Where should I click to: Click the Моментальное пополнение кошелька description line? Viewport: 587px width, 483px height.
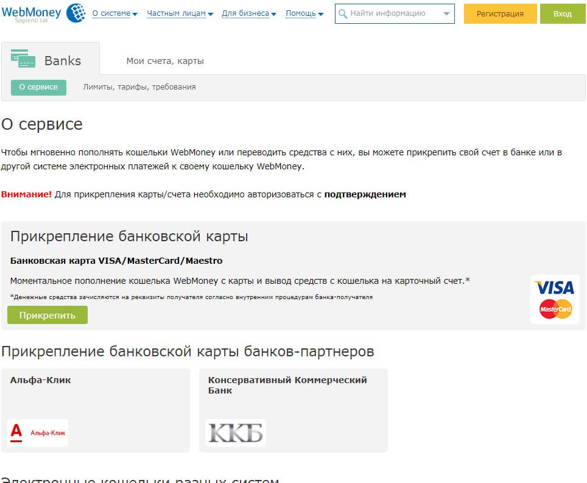(240, 281)
